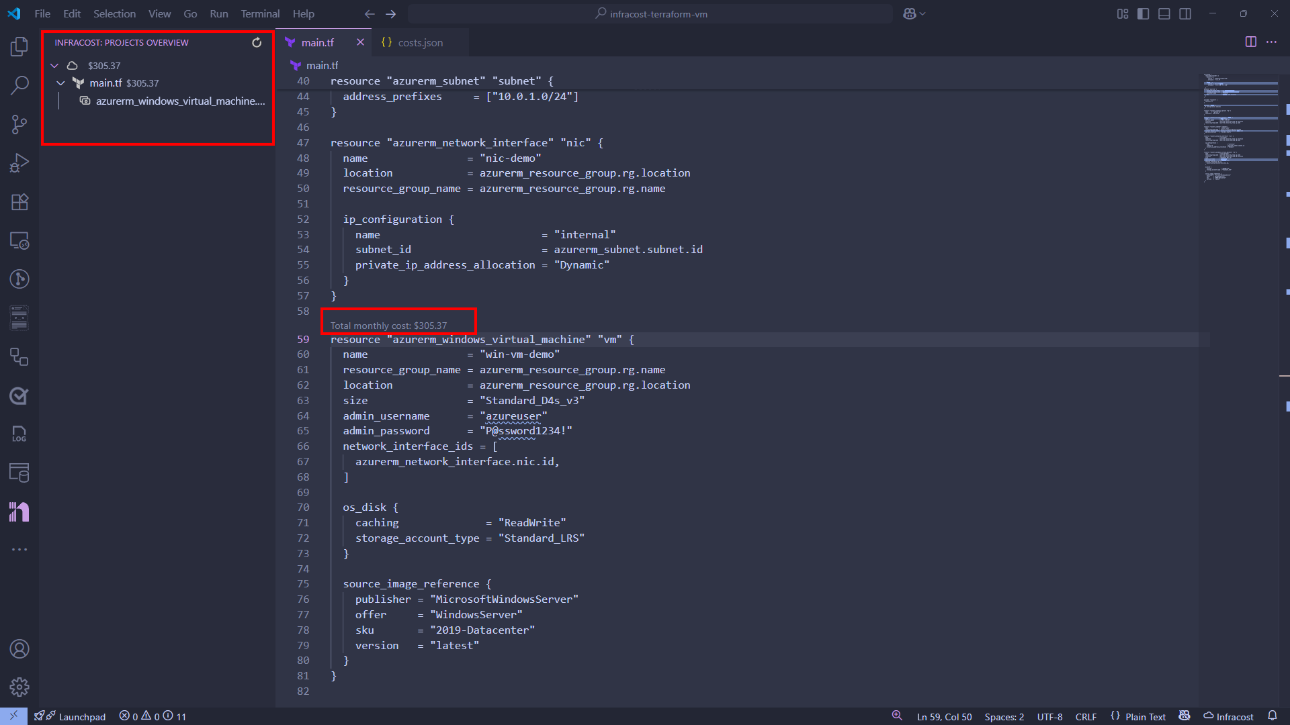Open Run and Debug view
The width and height of the screenshot is (1290, 725).
[x=19, y=163]
